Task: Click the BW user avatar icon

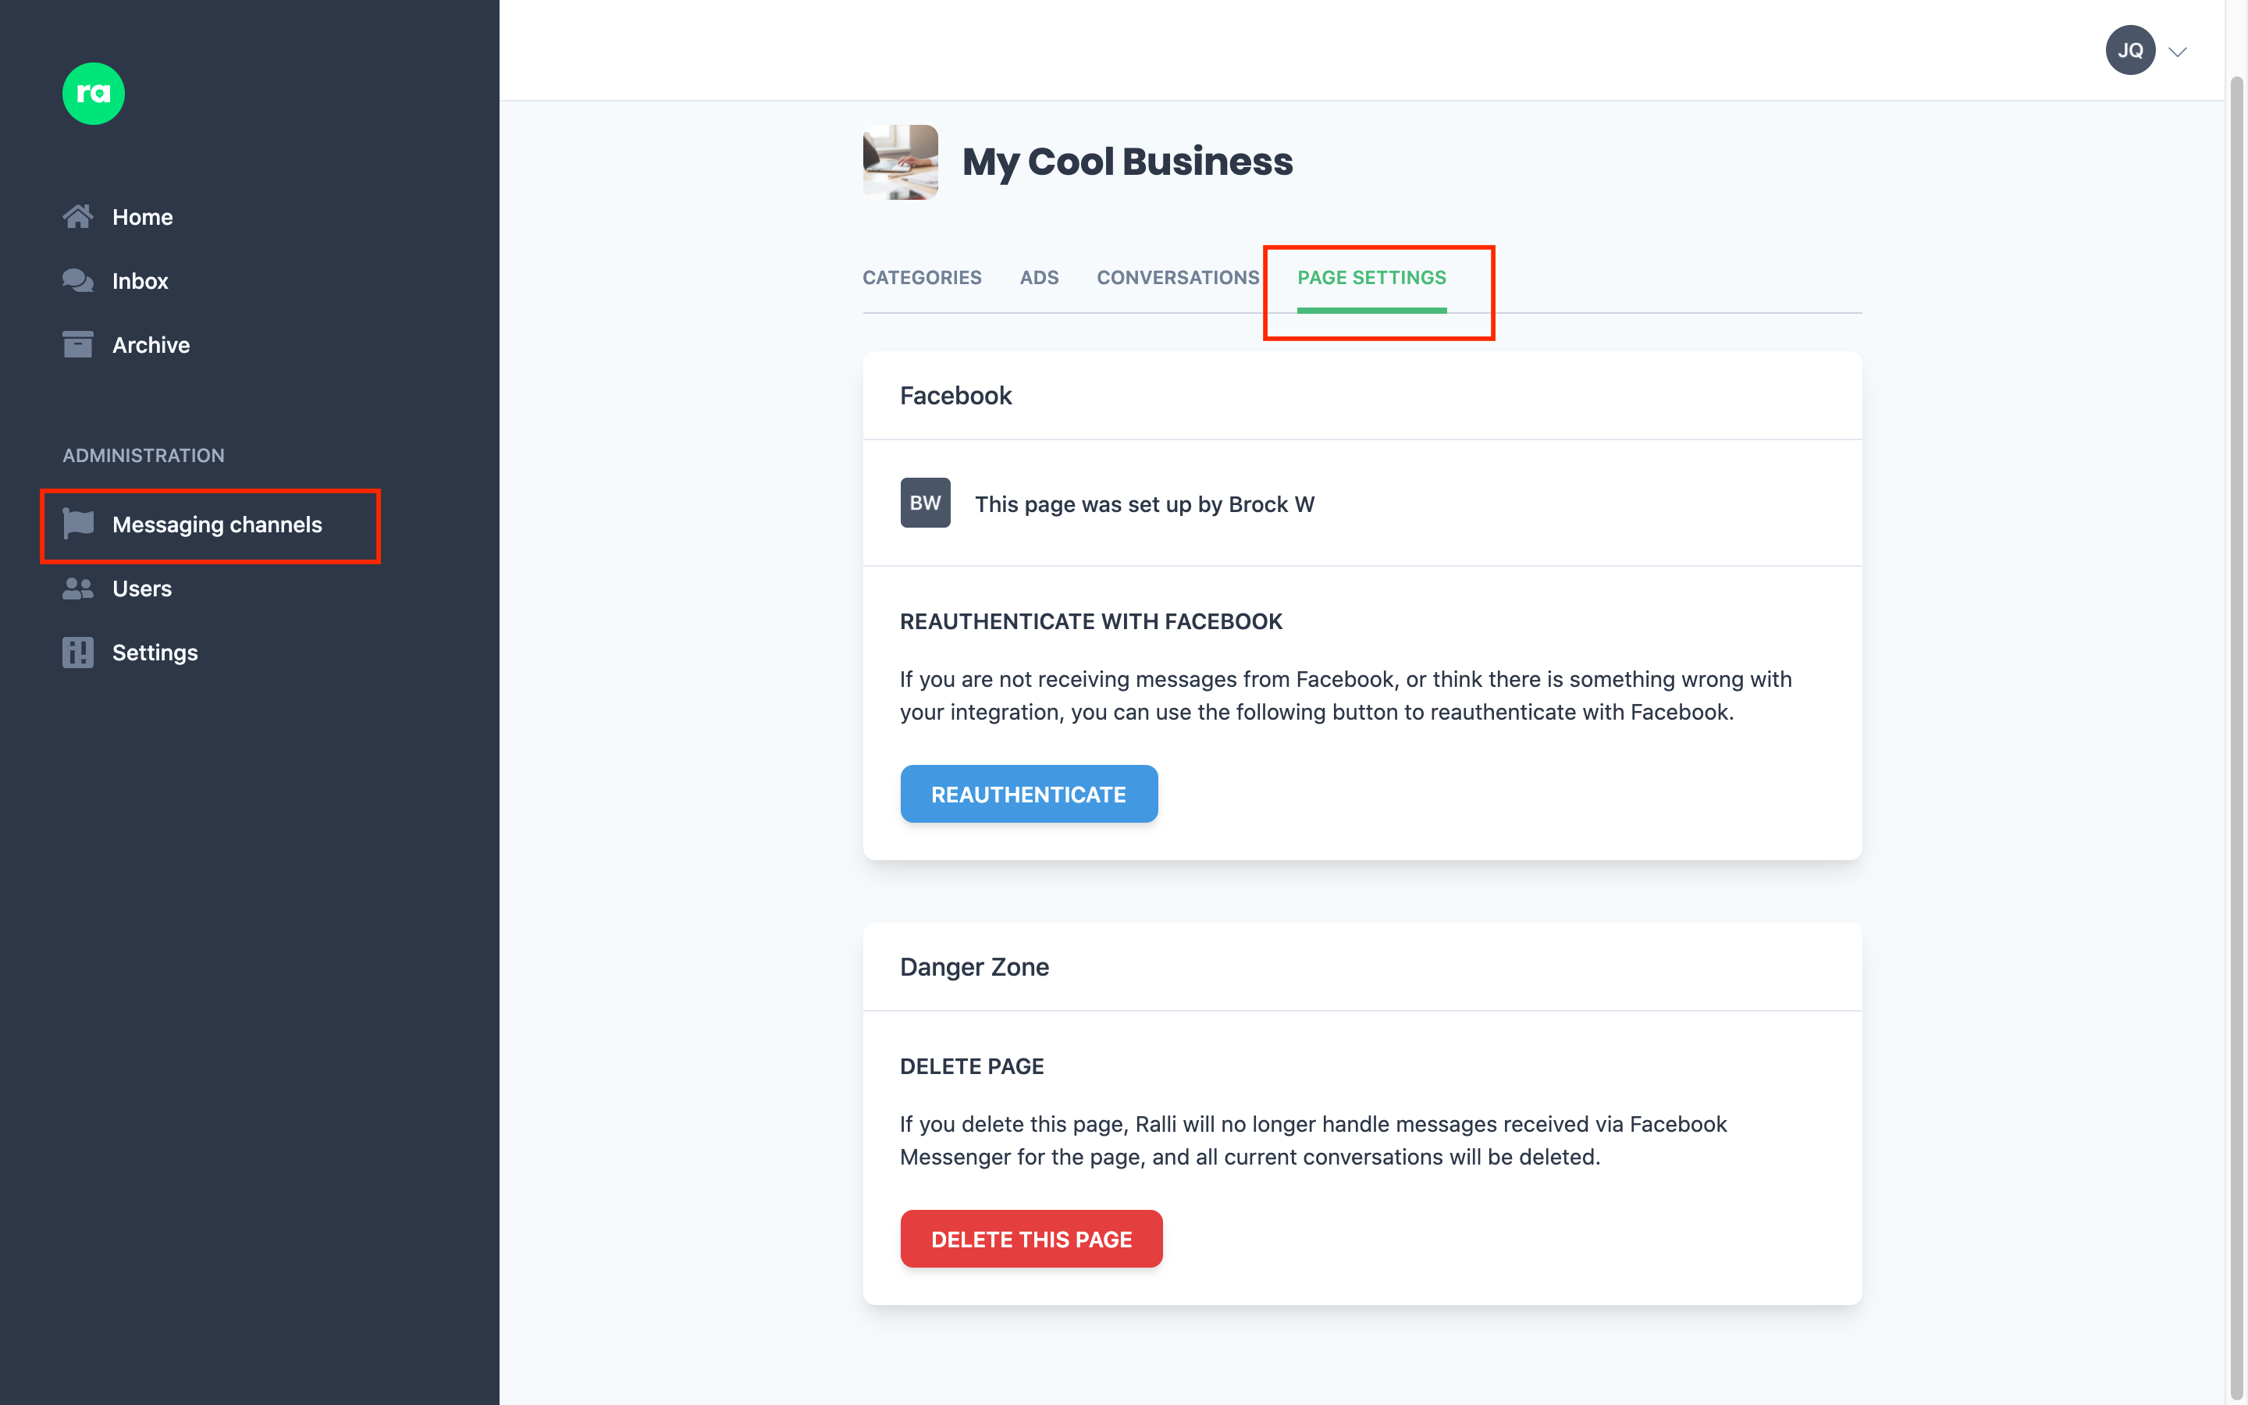Action: pyautogui.click(x=924, y=503)
